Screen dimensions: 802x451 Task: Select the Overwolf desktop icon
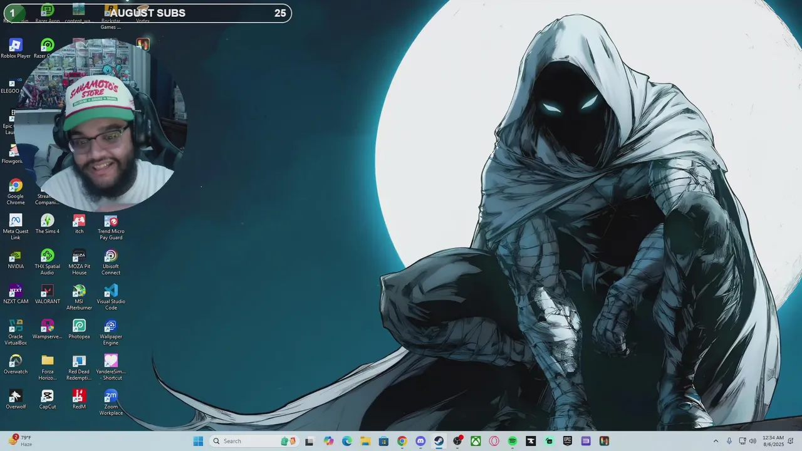[16, 399]
